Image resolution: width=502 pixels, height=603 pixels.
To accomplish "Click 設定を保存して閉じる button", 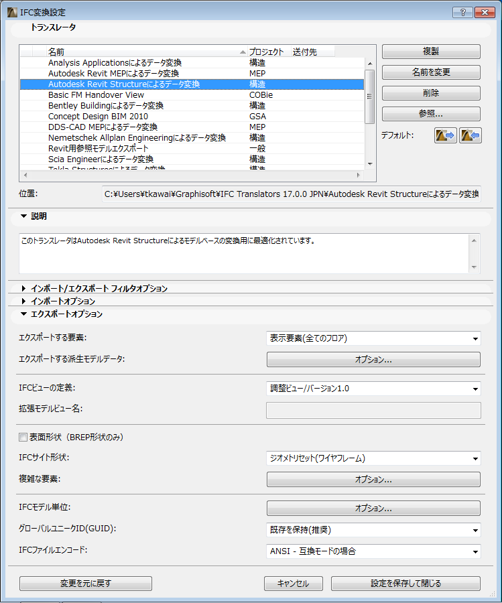I will coord(405,584).
